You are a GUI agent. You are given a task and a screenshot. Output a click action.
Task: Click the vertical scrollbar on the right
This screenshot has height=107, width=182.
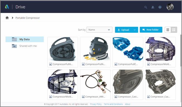[181, 50]
